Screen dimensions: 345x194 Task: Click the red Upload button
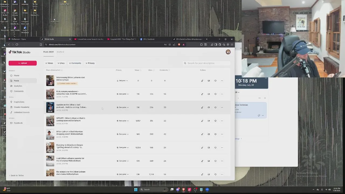23,63
